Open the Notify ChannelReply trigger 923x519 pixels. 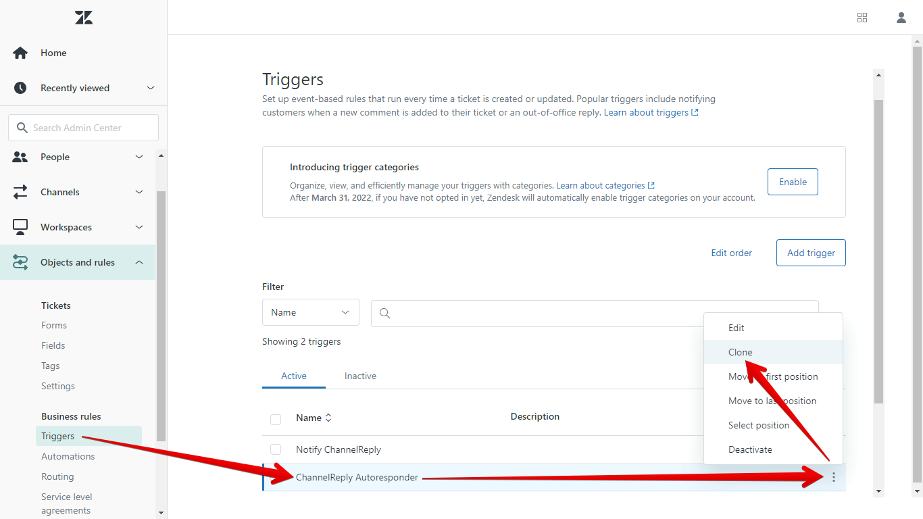(x=339, y=449)
